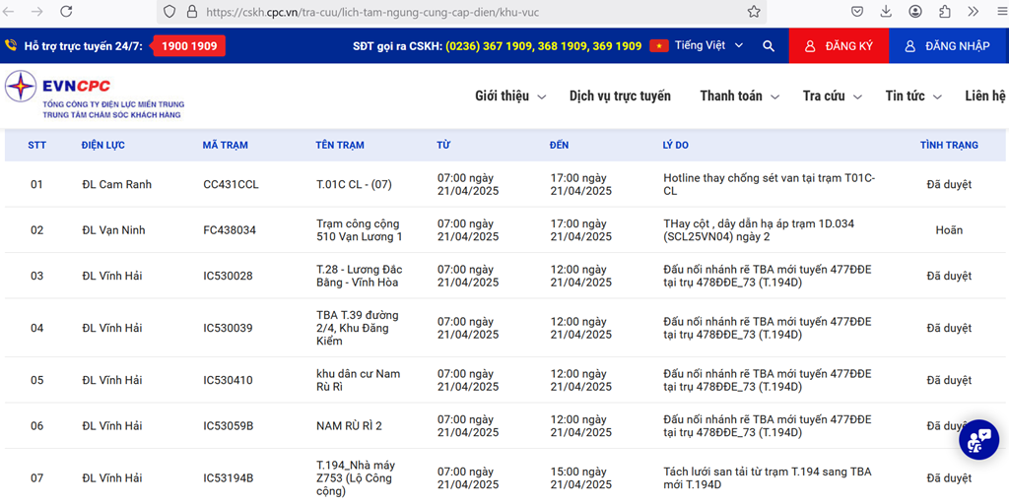
Task: Click the site search magnifier icon
Action: pyautogui.click(x=769, y=46)
